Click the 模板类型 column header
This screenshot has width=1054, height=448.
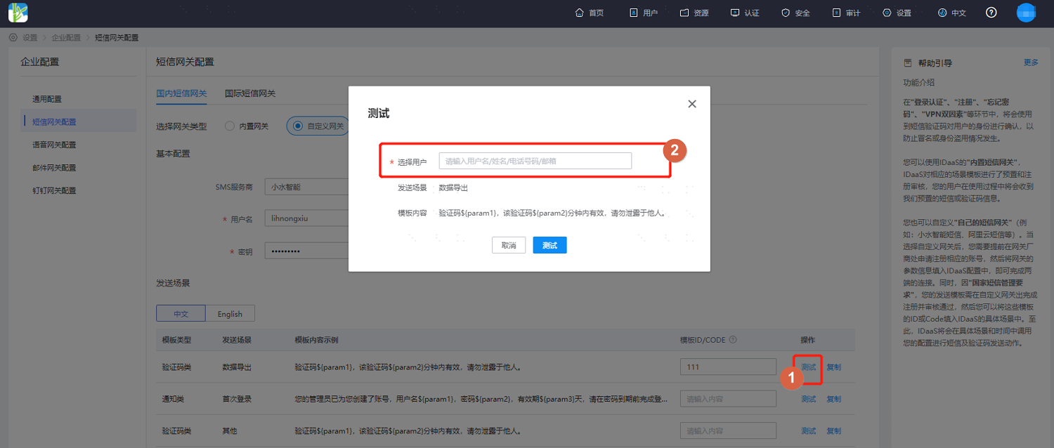(176, 340)
